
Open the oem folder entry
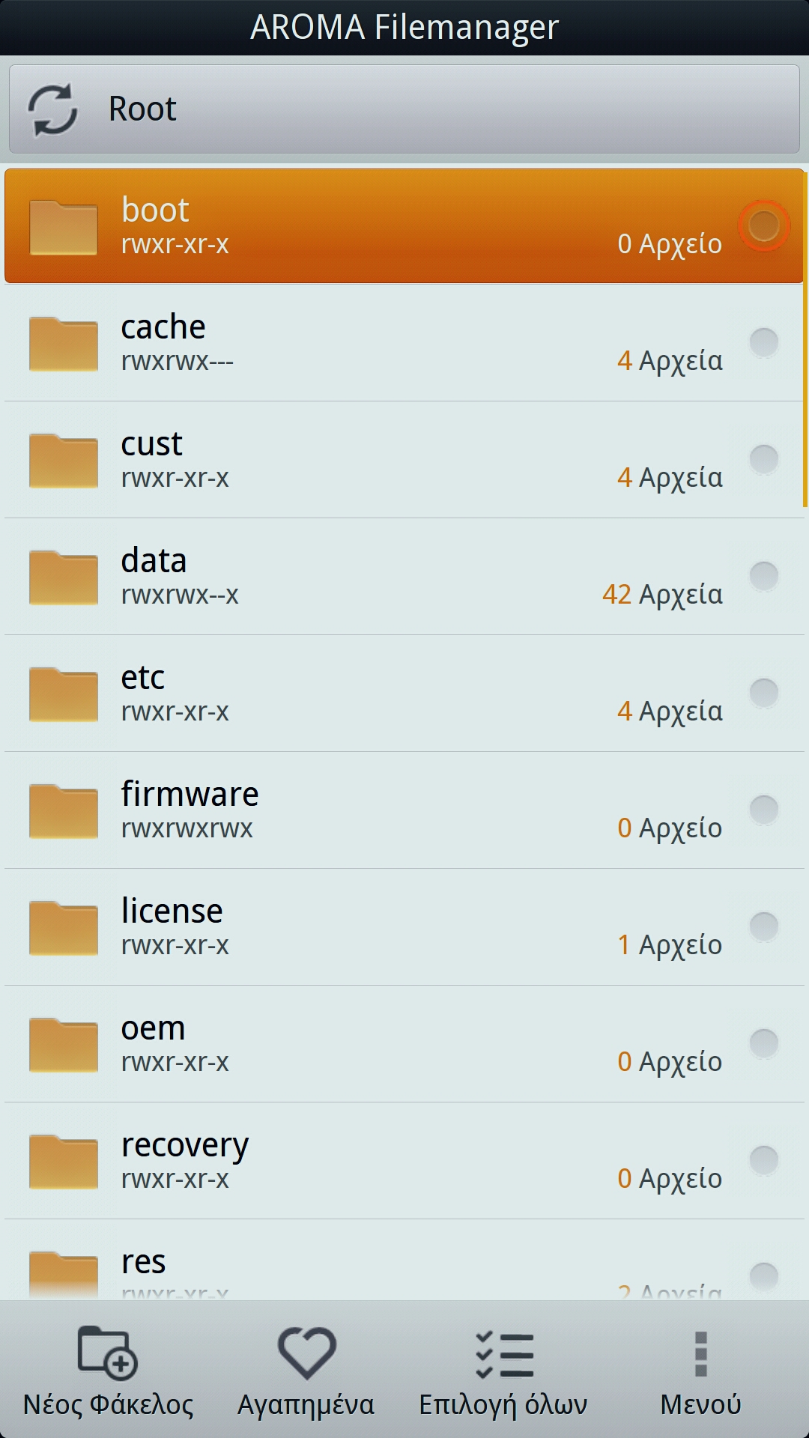(375, 1044)
